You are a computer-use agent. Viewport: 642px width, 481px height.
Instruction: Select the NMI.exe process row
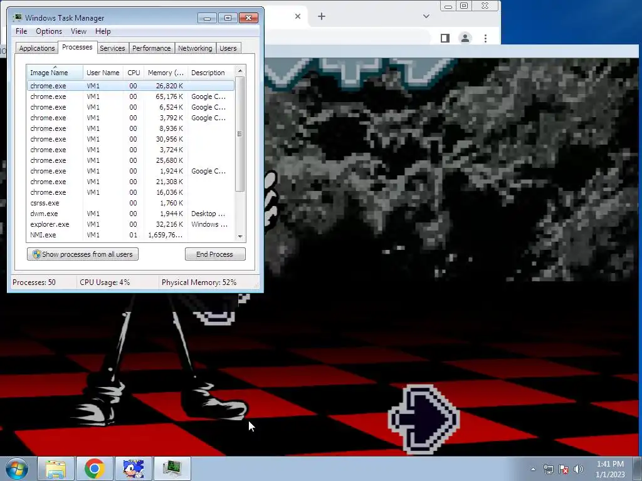click(130, 235)
